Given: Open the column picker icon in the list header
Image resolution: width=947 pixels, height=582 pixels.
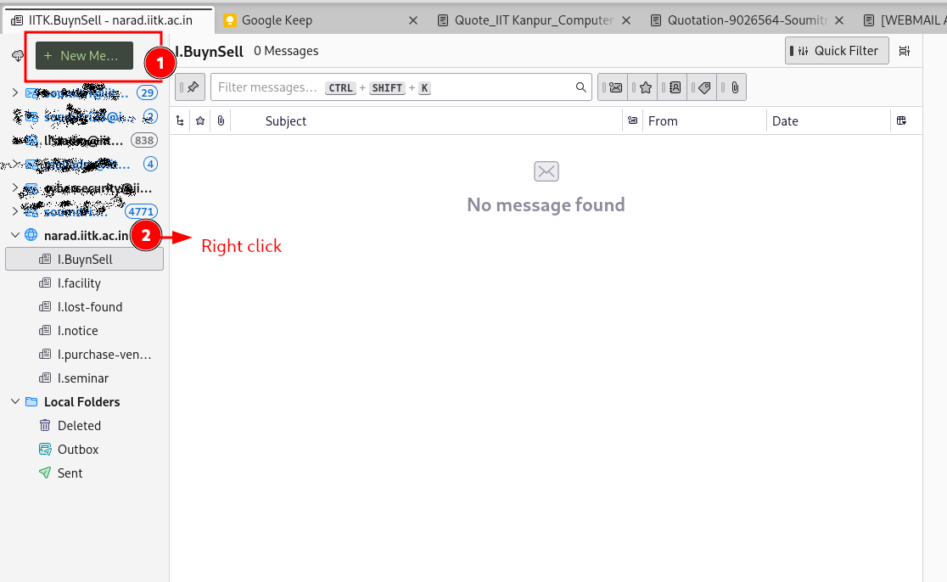Looking at the screenshot, I should [x=901, y=121].
